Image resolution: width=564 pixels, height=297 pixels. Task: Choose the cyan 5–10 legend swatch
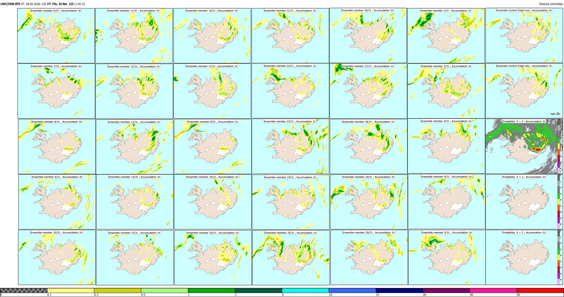point(305,290)
